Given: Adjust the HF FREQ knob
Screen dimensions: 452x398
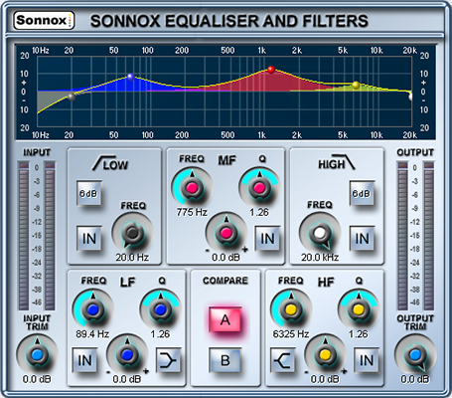Looking at the screenshot, I should click(291, 309).
